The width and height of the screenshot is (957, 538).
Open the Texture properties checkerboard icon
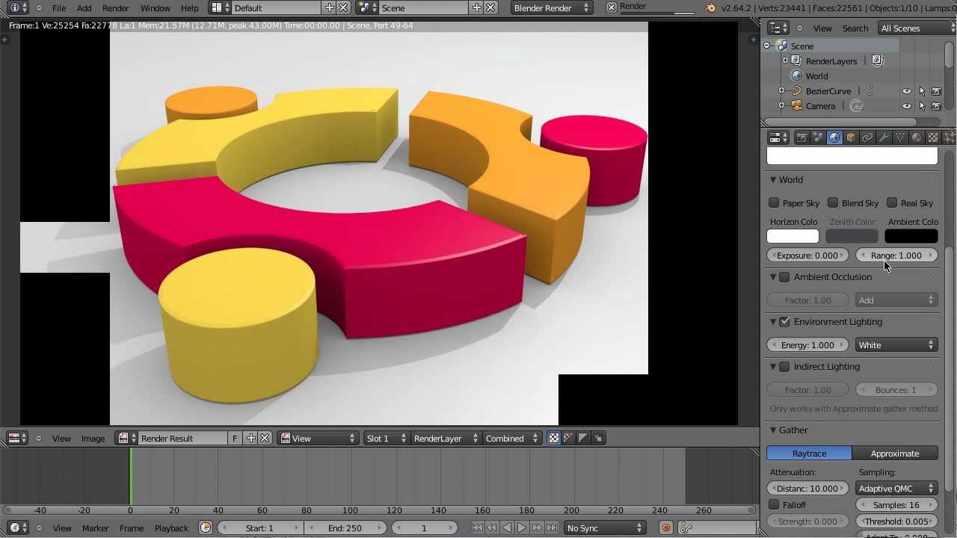933,137
